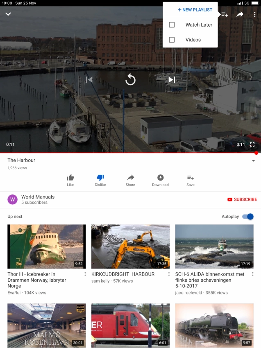Tap the Save to playlist icon below video
The image size is (261, 348).
190,178
